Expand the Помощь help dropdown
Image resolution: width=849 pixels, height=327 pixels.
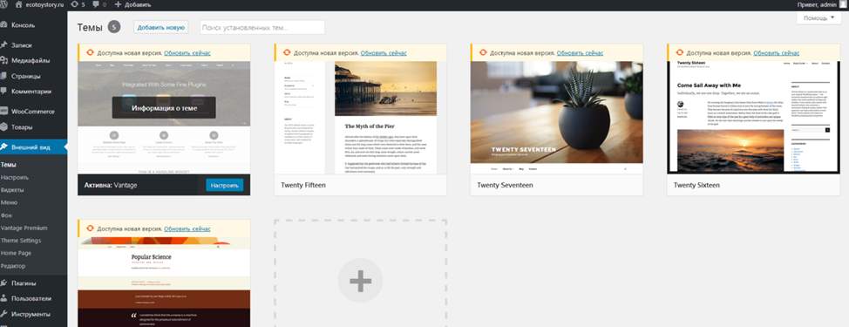click(818, 17)
